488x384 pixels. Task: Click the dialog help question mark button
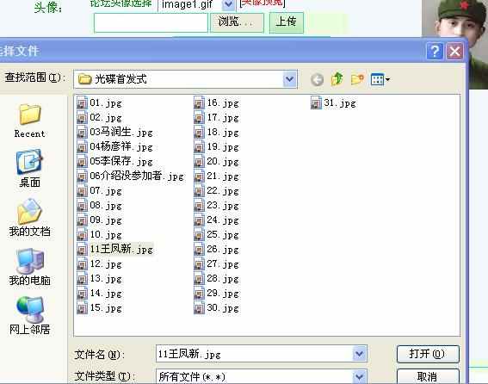435,51
